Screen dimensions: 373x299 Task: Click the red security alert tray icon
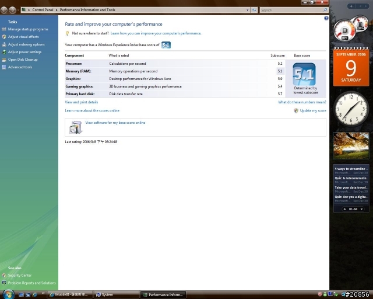tap(320, 294)
